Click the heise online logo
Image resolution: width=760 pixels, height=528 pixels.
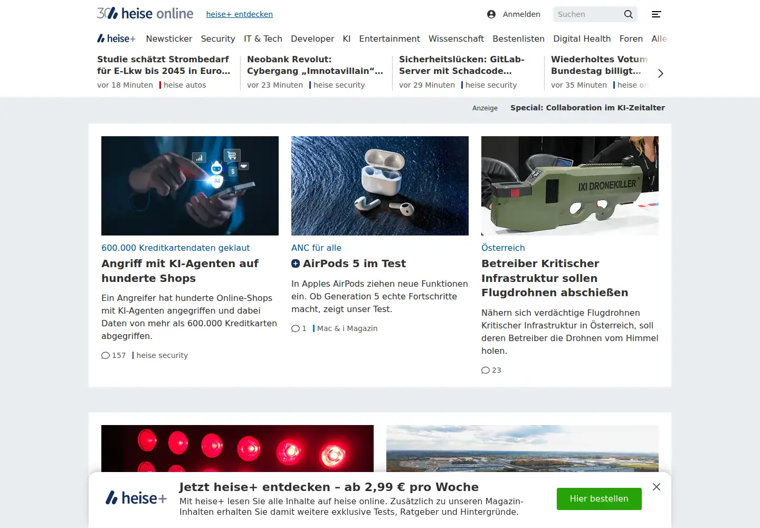(x=145, y=13)
